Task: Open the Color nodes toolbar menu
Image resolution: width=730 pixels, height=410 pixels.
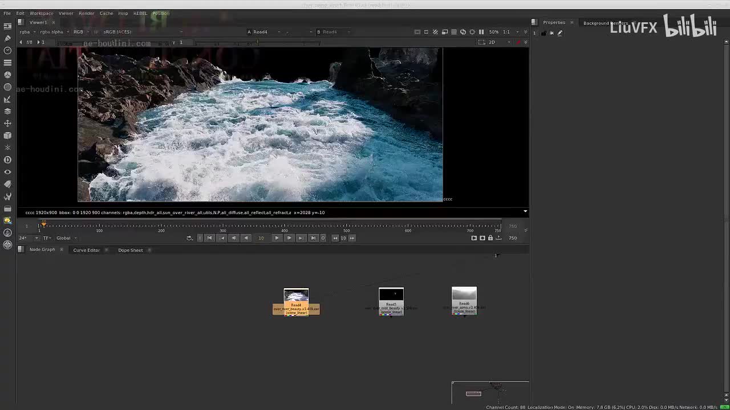Action: 7,75
